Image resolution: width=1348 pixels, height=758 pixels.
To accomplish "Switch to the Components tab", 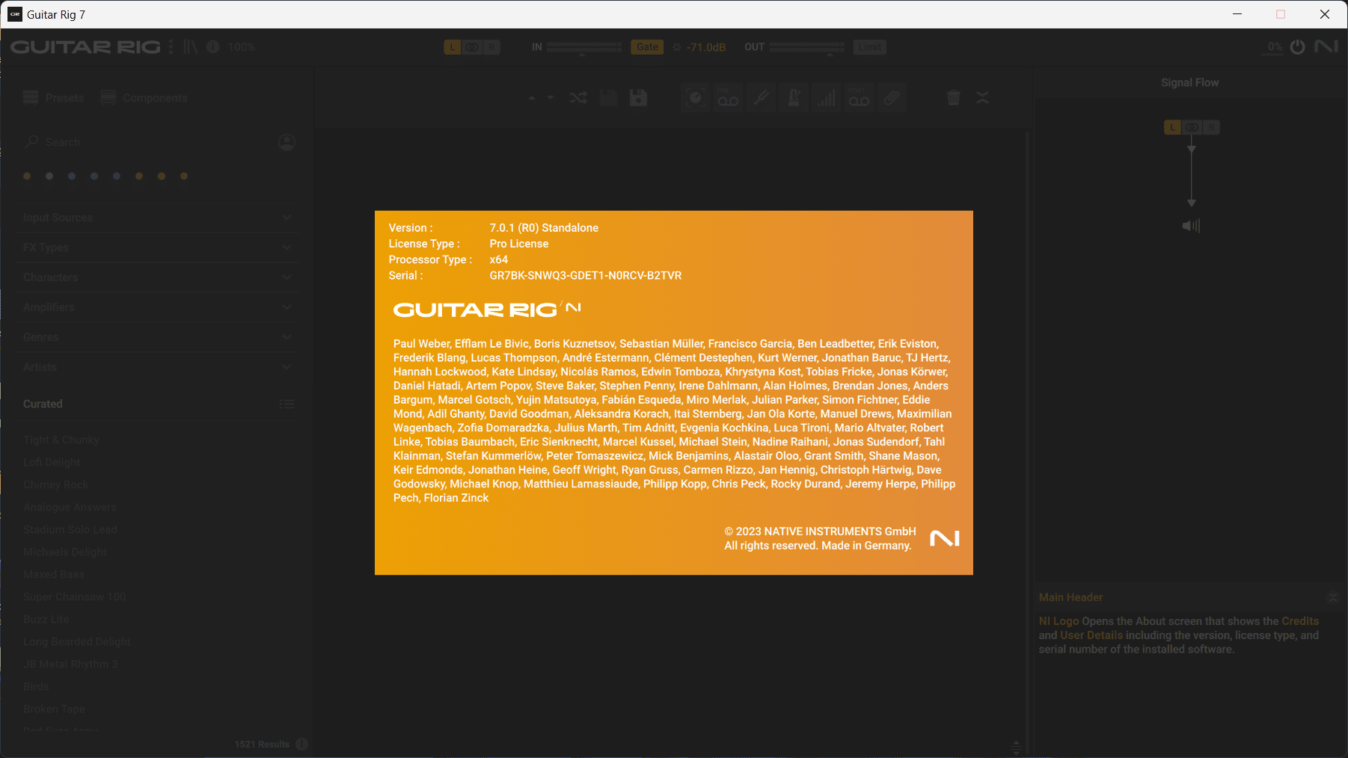I will [144, 98].
